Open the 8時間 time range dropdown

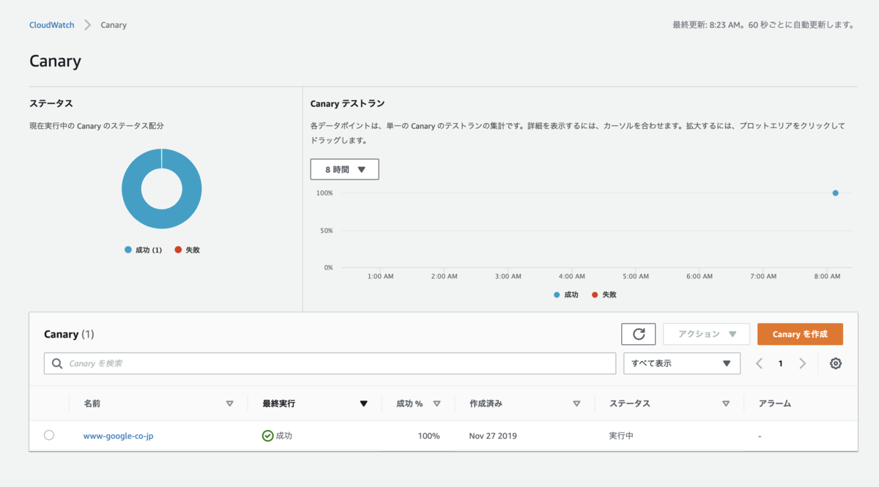coord(344,168)
